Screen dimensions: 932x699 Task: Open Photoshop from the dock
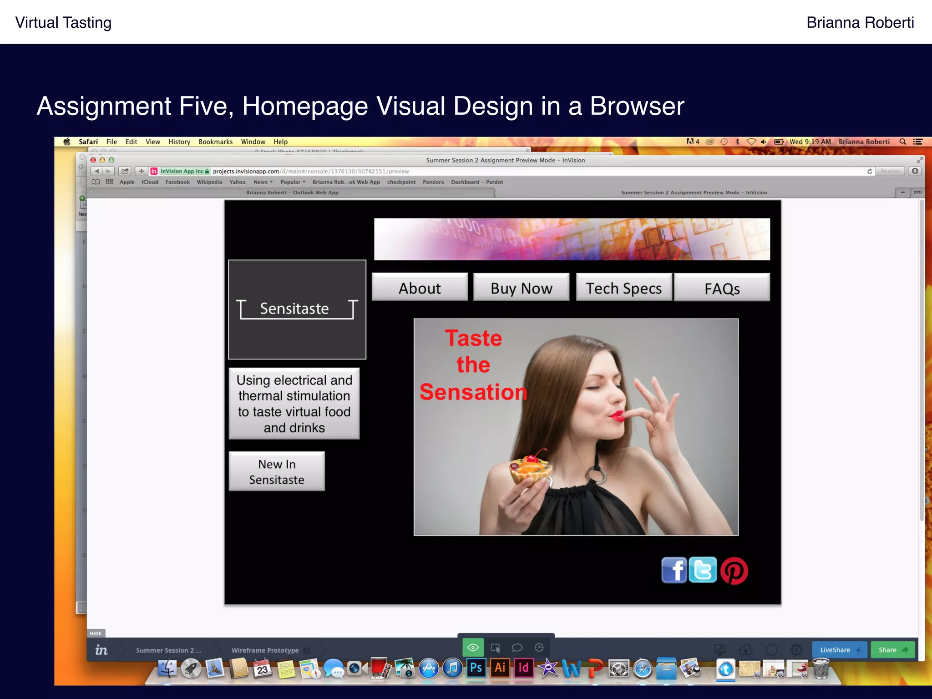476,668
